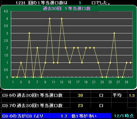Click the x-axis label 21
The height and width of the screenshot is (119, 137).
94,82
